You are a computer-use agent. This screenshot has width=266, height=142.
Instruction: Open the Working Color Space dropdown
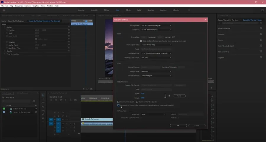[x=156, y=57]
